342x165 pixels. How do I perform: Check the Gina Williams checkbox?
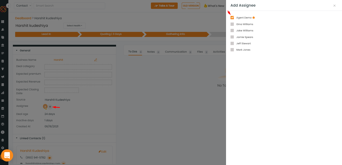click(x=232, y=24)
